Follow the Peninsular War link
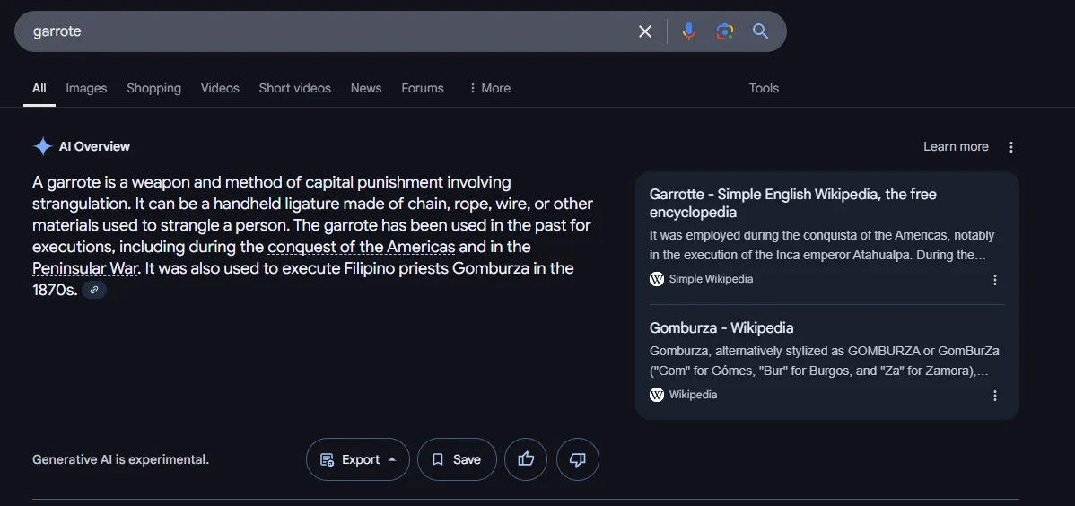 click(x=85, y=268)
